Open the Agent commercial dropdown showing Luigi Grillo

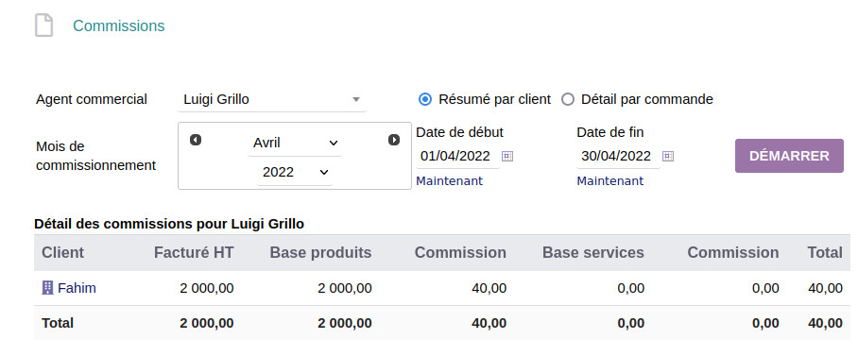click(x=272, y=99)
